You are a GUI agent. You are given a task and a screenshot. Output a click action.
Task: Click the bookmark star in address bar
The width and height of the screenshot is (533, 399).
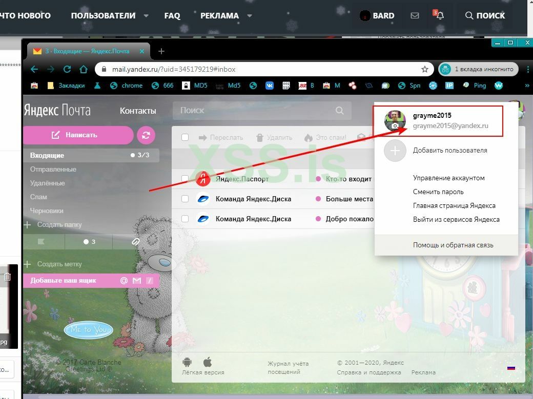(x=424, y=69)
